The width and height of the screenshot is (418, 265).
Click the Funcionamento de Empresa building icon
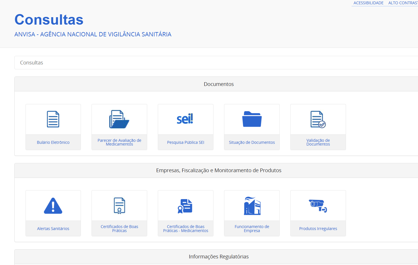pyautogui.click(x=252, y=206)
